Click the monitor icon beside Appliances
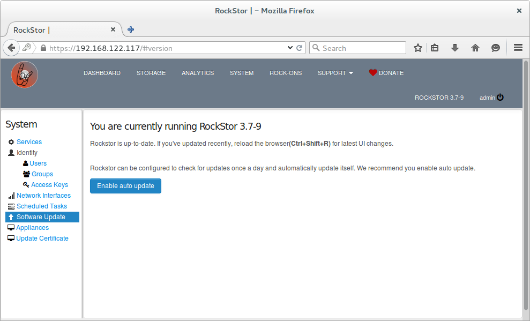530x321 pixels. coord(11,228)
